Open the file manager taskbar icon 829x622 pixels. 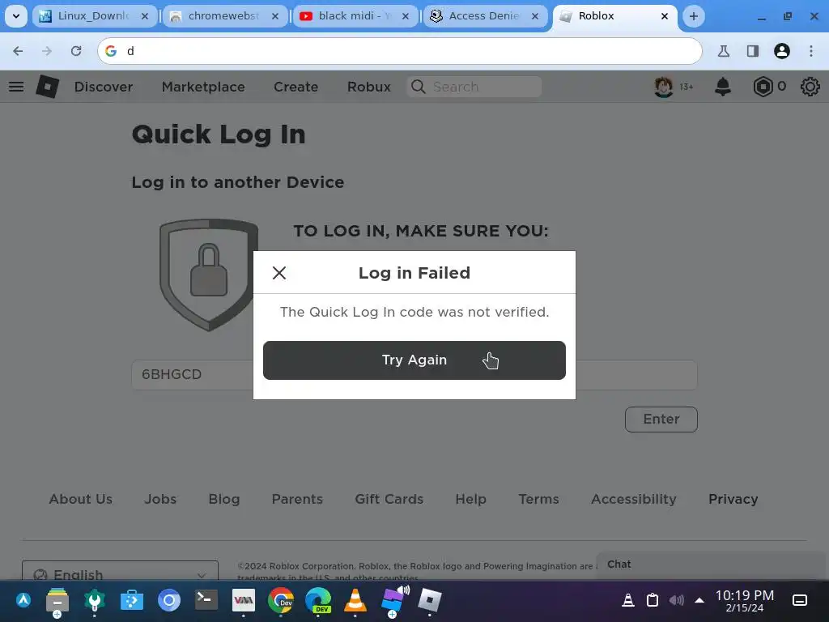(x=57, y=602)
